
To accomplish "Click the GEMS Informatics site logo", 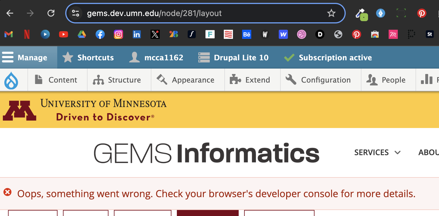I will [x=206, y=153].
